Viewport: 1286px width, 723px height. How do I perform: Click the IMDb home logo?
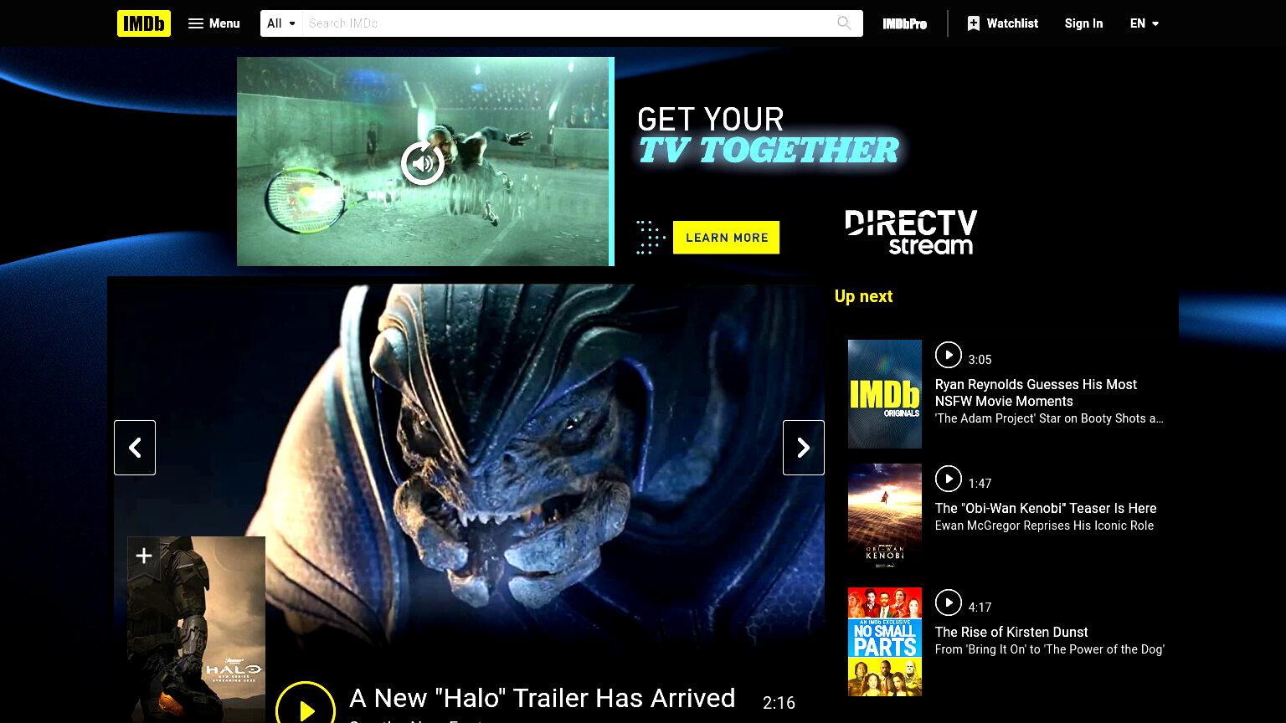(x=143, y=23)
